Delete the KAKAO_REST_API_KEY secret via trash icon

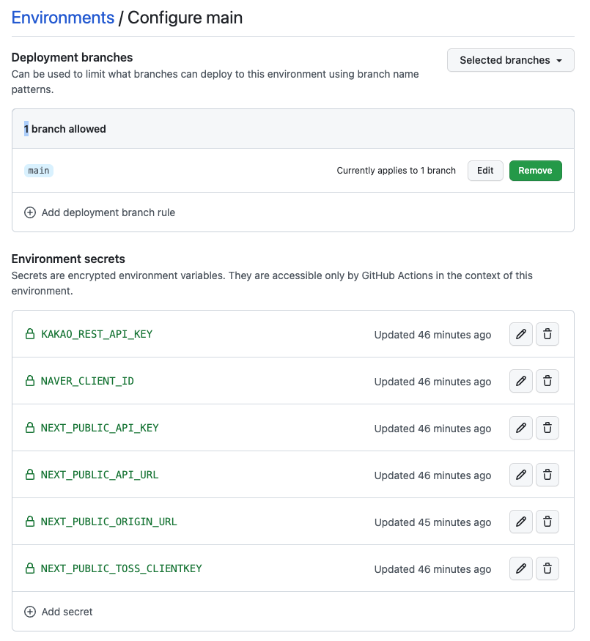pyautogui.click(x=547, y=334)
